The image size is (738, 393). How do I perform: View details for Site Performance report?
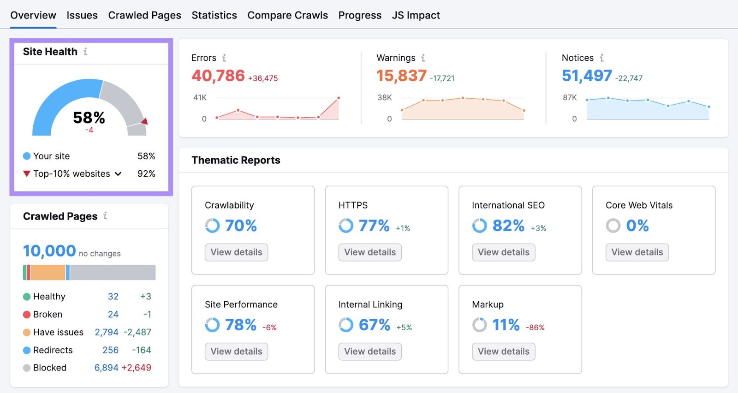[236, 351]
